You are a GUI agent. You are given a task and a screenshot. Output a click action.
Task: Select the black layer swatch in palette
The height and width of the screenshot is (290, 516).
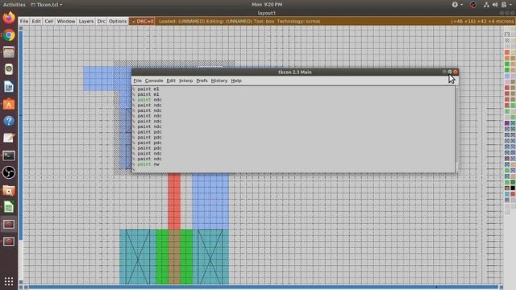(x=513, y=188)
